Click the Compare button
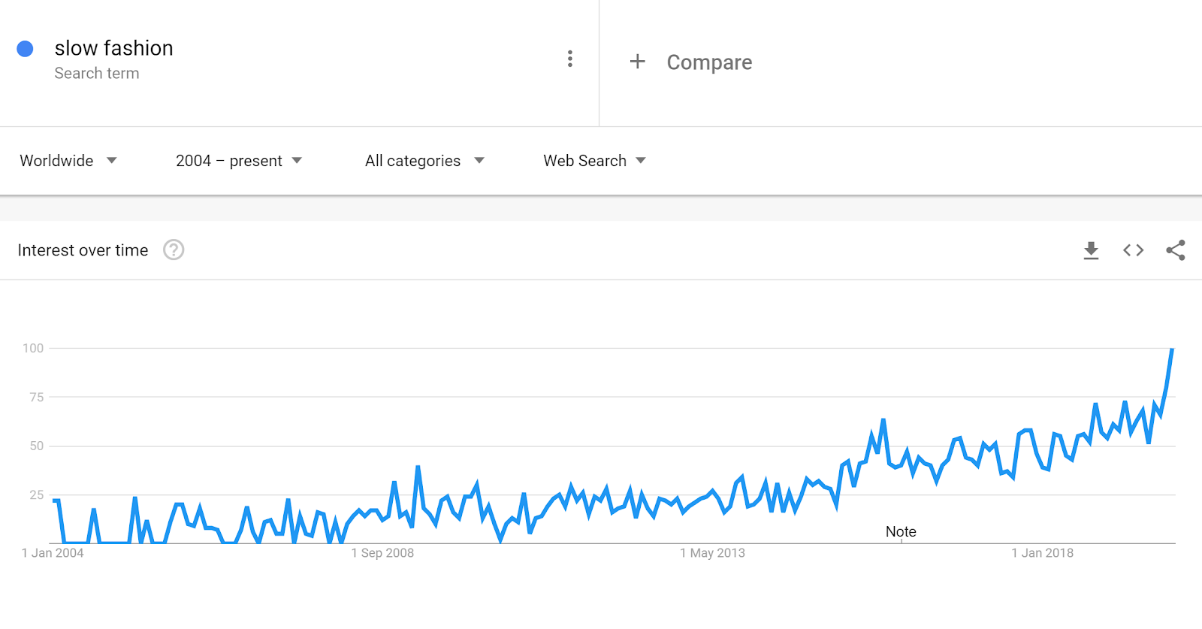1202x629 pixels. click(709, 62)
